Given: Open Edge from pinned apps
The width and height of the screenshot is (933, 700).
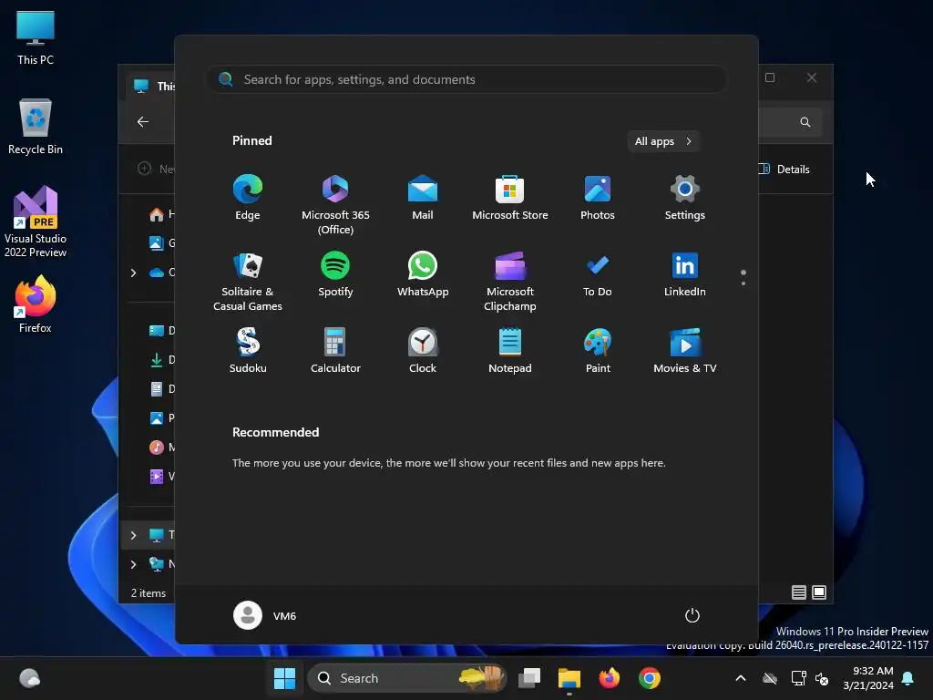Looking at the screenshot, I should (248, 198).
